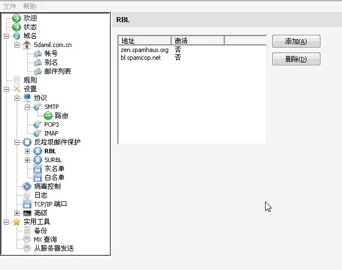Select the IMAP tree item label
This screenshot has height=270, width=342.
(x=51, y=133)
